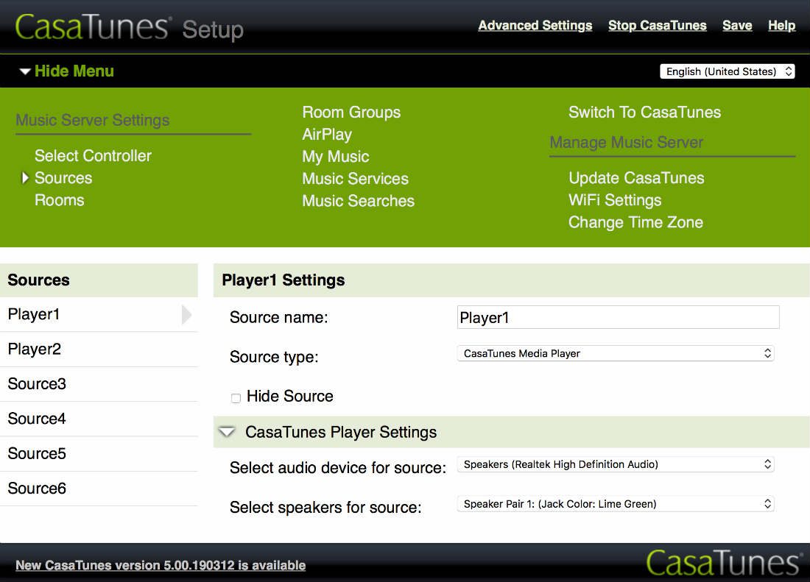This screenshot has width=810, height=582.
Task: Click Stop CasaTunes link
Action: pos(657,26)
